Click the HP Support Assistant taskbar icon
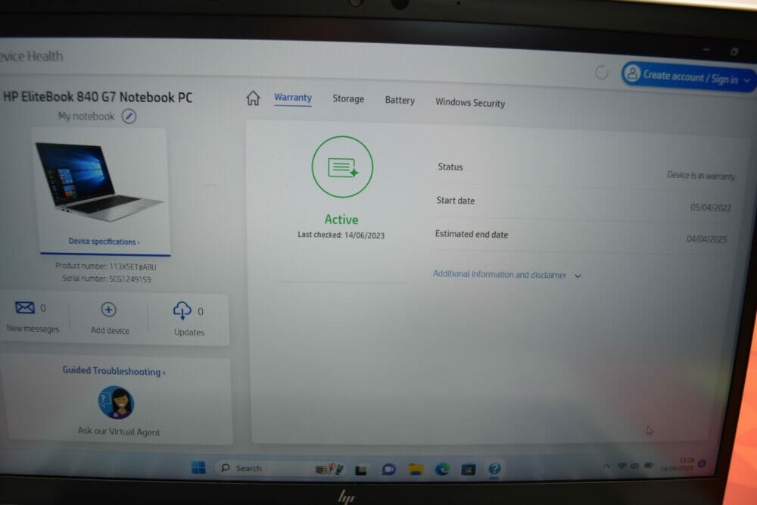Screen dimensions: 757x505 point(494,469)
